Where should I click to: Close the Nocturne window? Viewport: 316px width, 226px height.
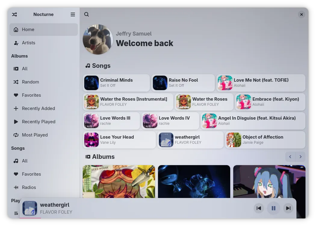302,14
